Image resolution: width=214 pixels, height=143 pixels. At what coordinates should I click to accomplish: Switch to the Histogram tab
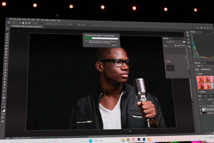click(x=193, y=32)
